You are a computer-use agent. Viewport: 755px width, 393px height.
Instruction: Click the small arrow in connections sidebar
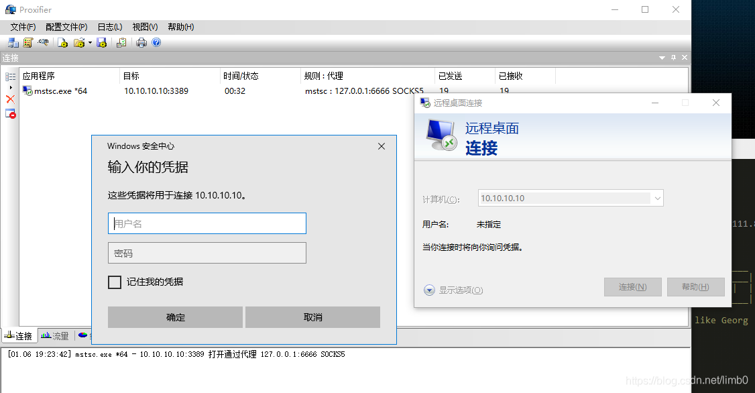click(11, 88)
